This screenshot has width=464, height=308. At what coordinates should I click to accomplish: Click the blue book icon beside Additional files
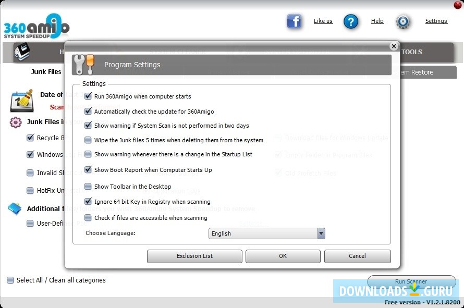pyautogui.click(x=15, y=208)
